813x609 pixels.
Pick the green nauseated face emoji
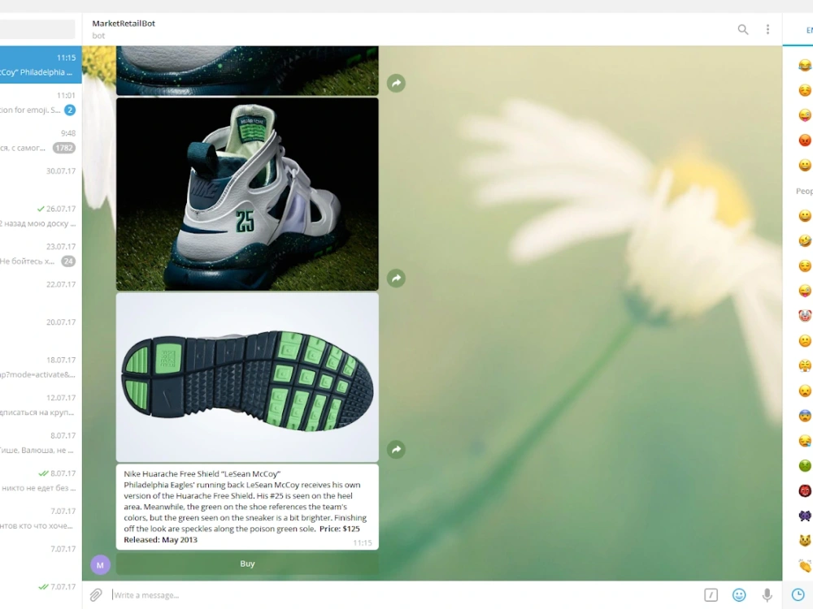point(805,465)
